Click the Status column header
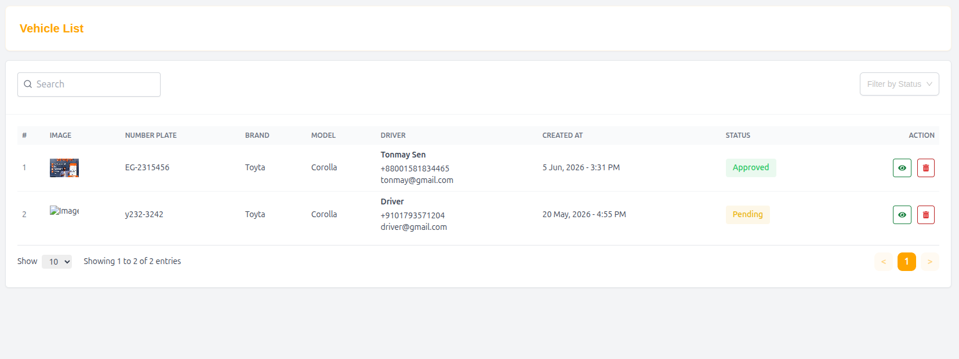This screenshot has height=359, width=959. [738, 135]
